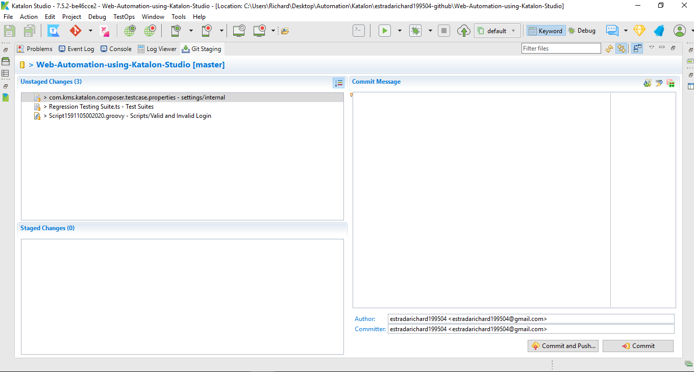This screenshot has width=694, height=372.
Task: Open the command builder terminal icon
Action: tap(359, 31)
